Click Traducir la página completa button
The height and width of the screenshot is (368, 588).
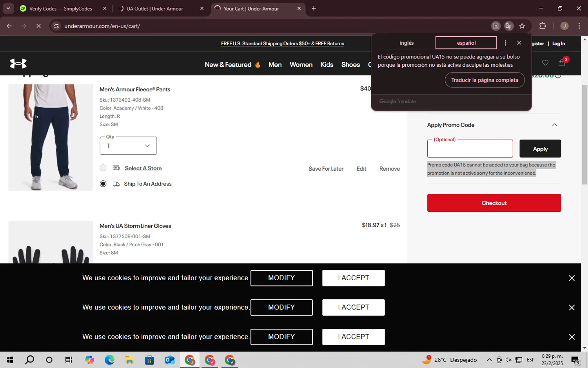(x=485, y=80)
